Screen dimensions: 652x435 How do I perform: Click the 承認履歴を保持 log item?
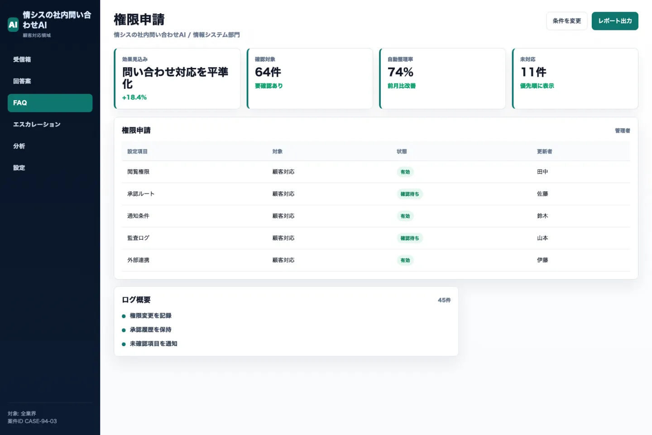tap(150, 330)
